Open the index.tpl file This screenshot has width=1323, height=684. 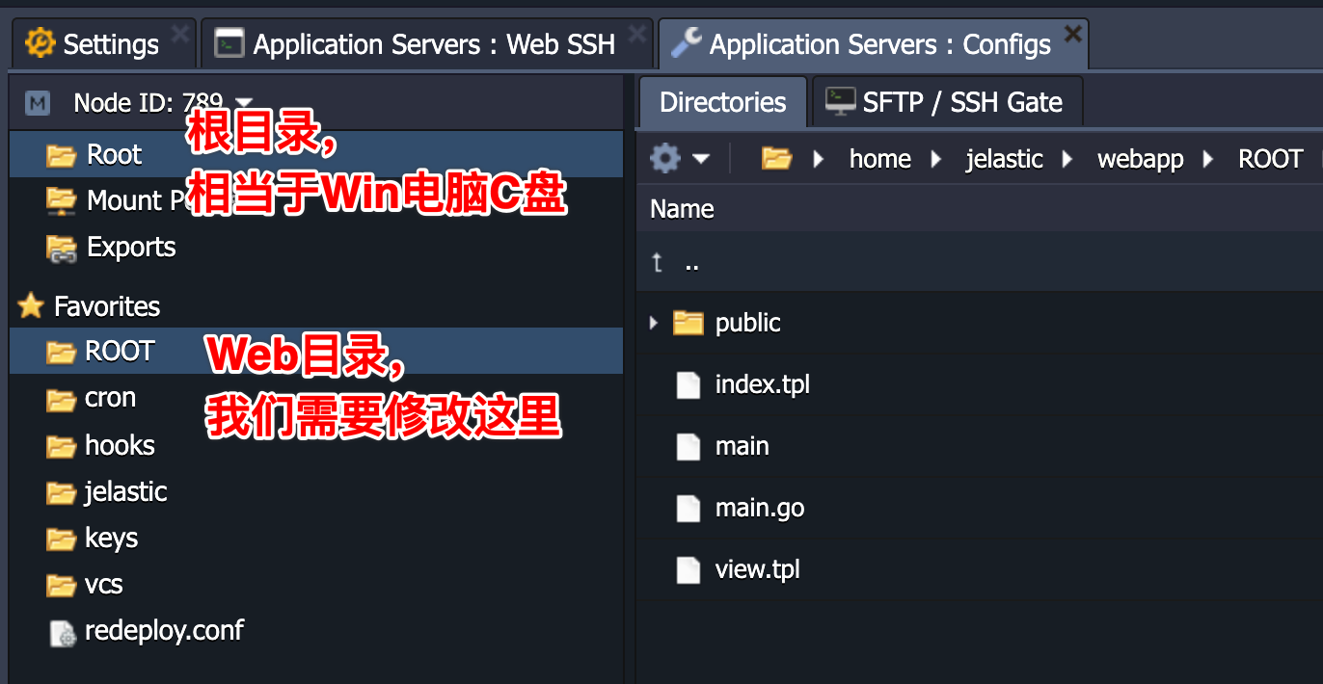pyautogui.click(x=762, y=384)
